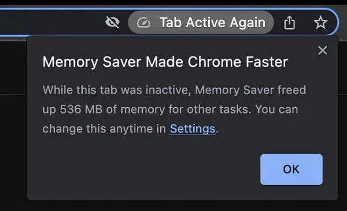The height and width of the screenshot is (211, 347).
Task: Click "Memory Saver freed" in the dialog body
Action: (250, 90)
